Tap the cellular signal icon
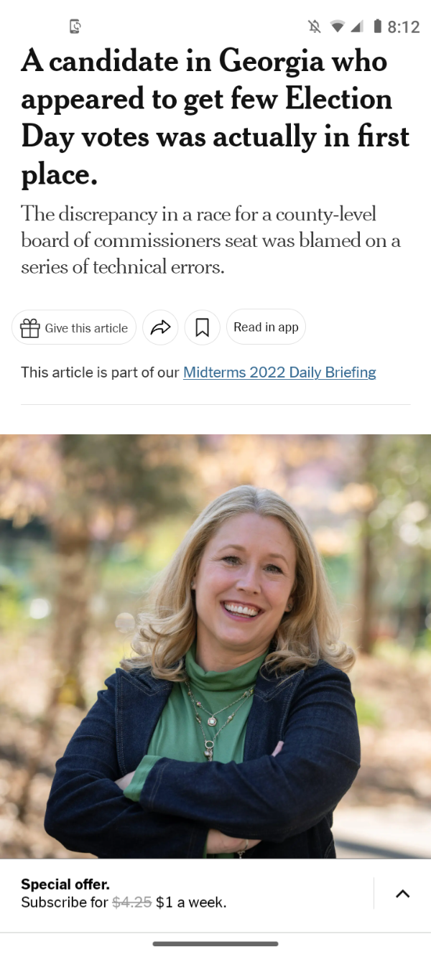Image resolution: width=431 pixels, height=957 pixels. click(x=356, y=27)
